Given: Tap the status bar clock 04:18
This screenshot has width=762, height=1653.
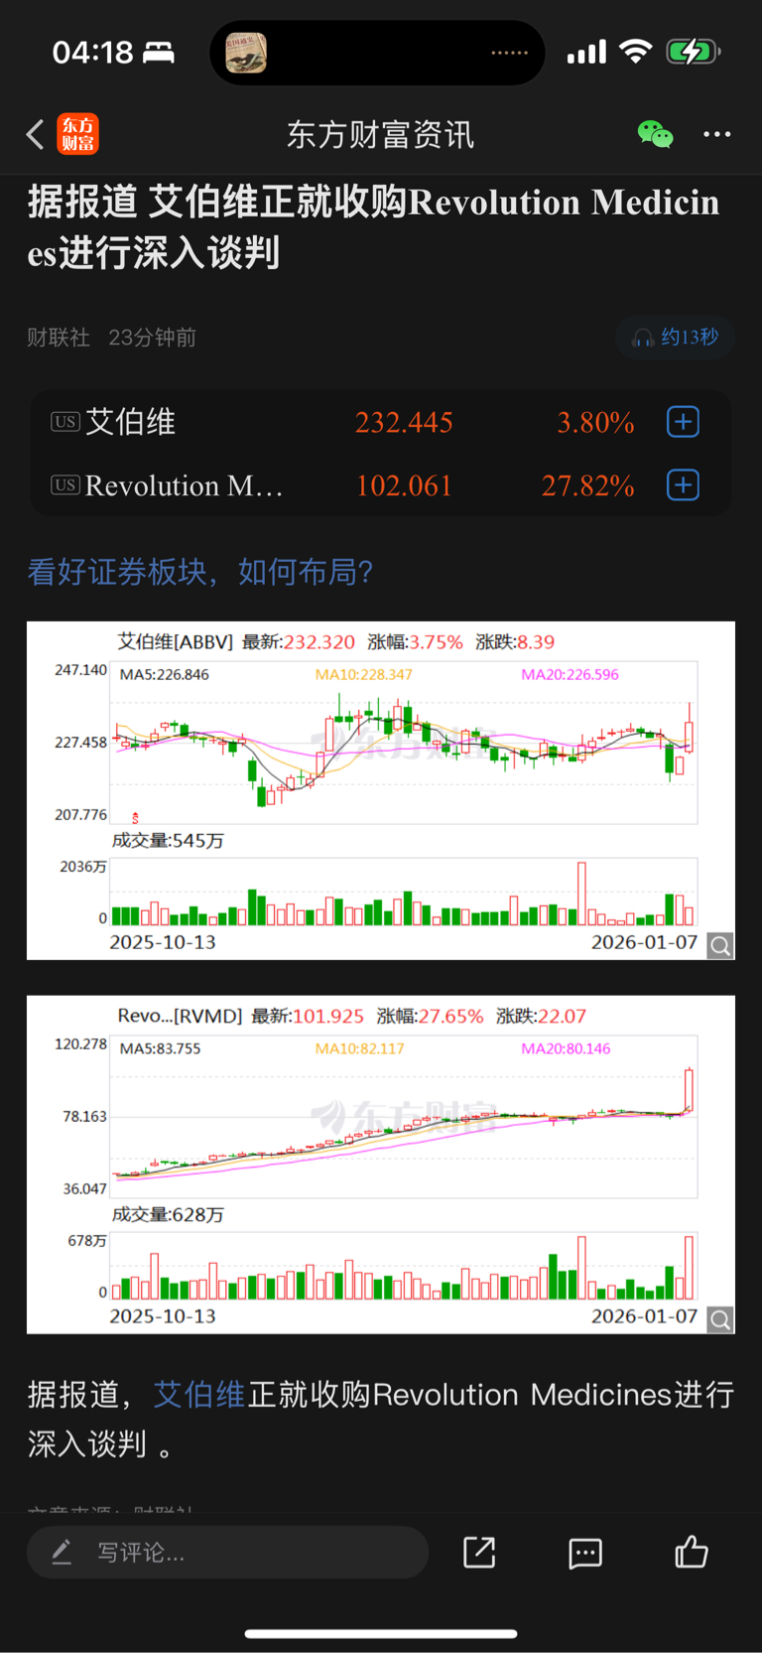Looking at the screenshot, I should coord(92,53).
